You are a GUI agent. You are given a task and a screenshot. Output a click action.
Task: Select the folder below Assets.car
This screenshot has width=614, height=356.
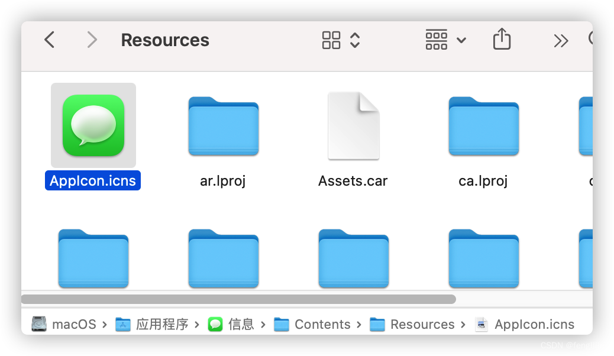point(354,258)
